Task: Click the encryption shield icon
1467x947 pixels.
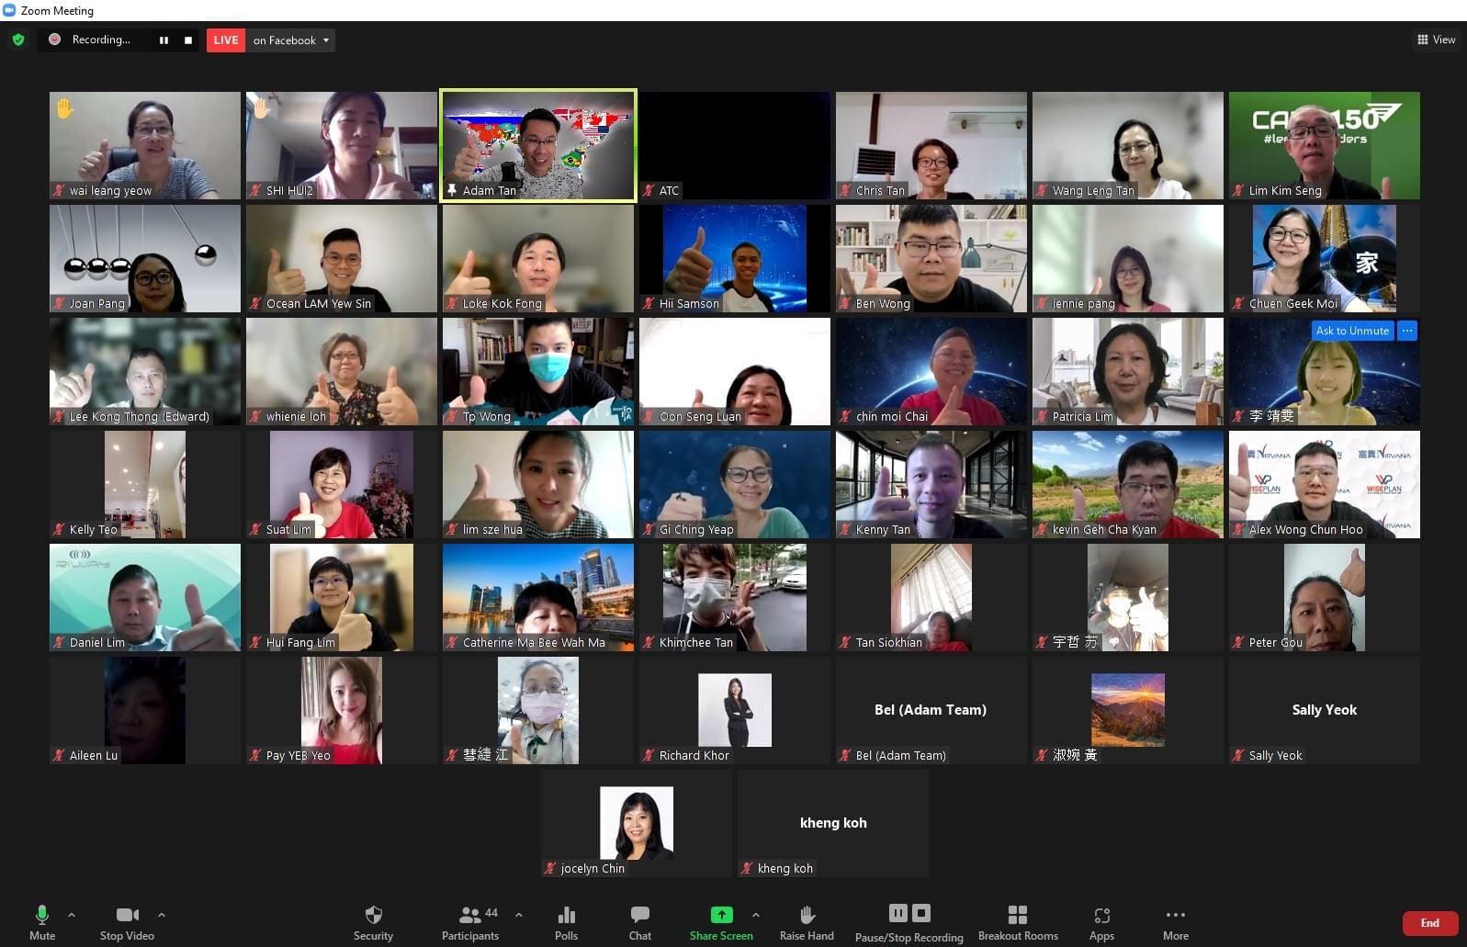Action: (x=18, y=39)
